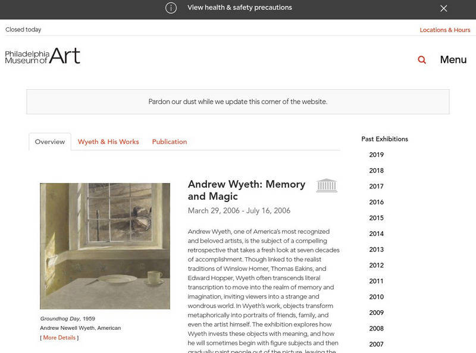The height and width of the screenshot is (353, 476).
Task: Dismiss the health and safety banner
Action: click(443, 8)
